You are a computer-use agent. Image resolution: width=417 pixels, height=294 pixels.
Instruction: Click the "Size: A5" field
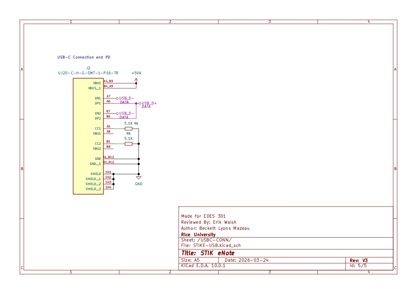(191, 260)
